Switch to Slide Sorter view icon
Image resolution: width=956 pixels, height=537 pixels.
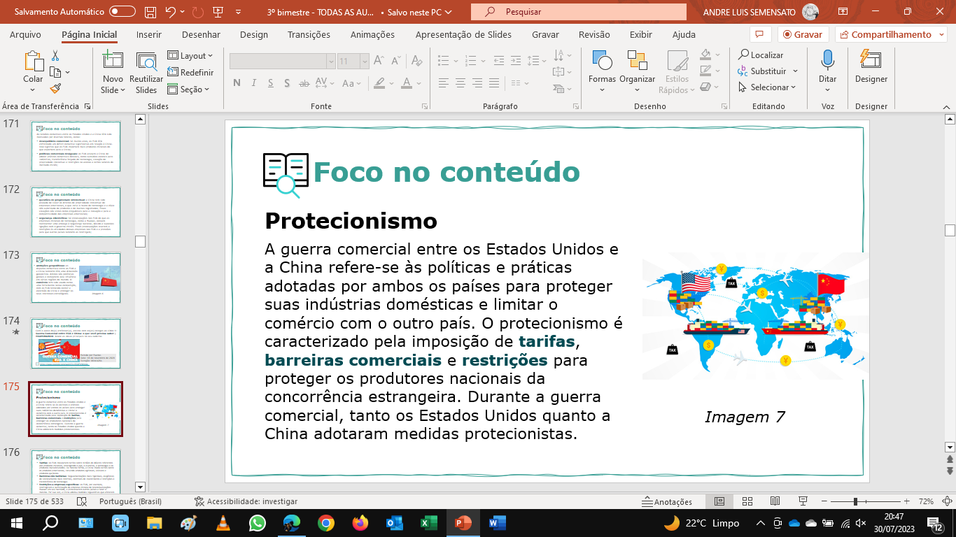click(747, 501)
